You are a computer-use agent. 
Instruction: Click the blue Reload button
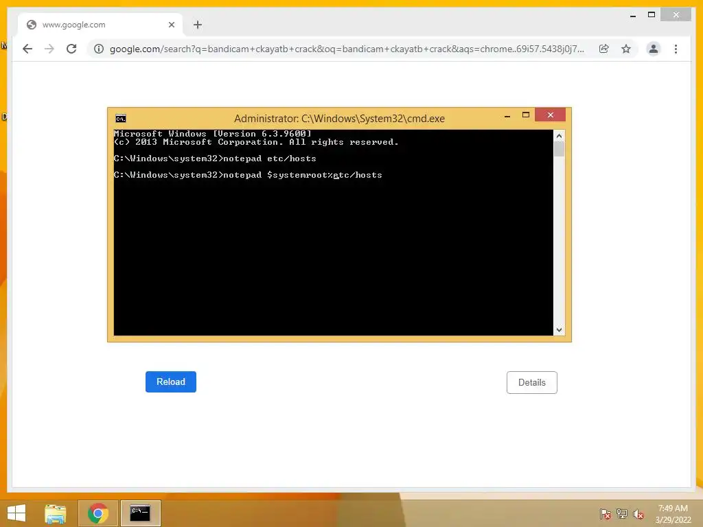[171, 382]
